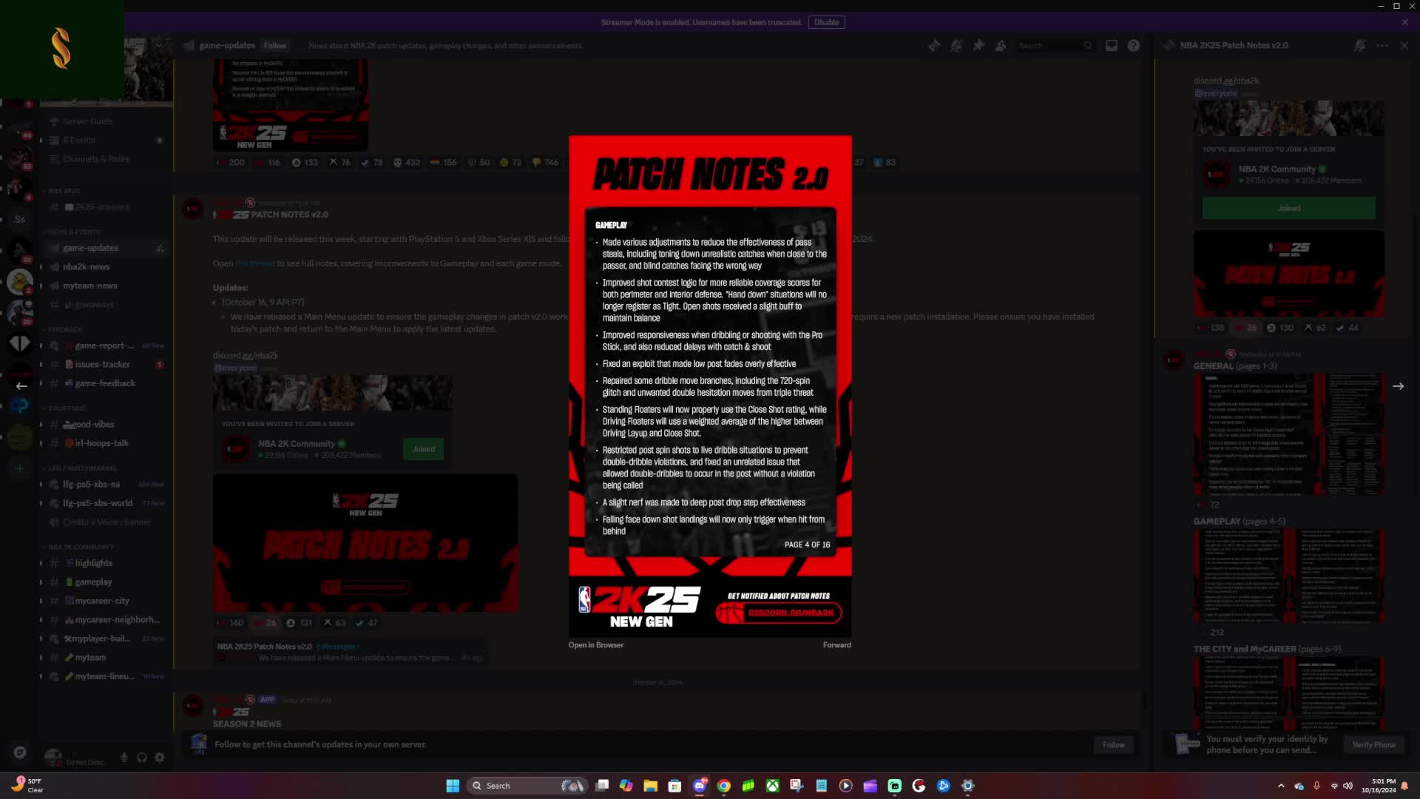Open Discord from the taskbar
Screen dimensions: 1420x799
pos(700,786)
